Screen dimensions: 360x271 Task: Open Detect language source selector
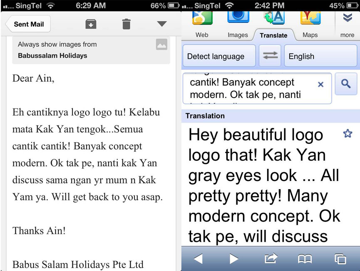point(219,56)
